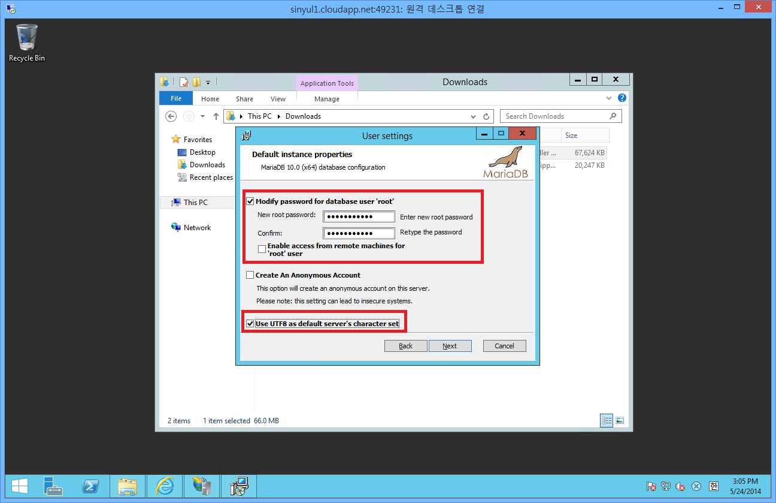Click the search magnifier in Search Downloads

point(613,116)
